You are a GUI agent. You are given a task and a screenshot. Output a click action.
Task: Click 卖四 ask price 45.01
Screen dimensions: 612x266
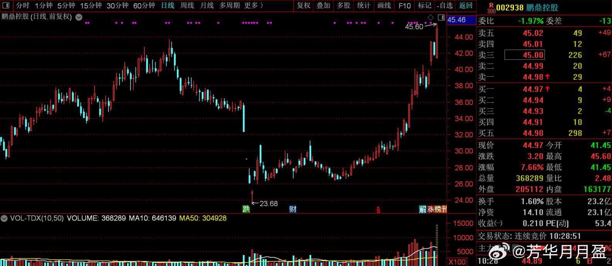coord(533,44)
